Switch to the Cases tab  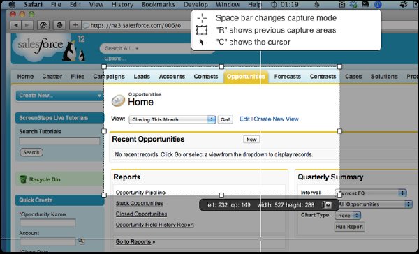coord(353,77)
